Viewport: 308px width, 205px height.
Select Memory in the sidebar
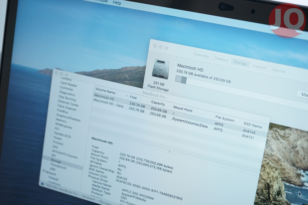(x=61, y=120)
